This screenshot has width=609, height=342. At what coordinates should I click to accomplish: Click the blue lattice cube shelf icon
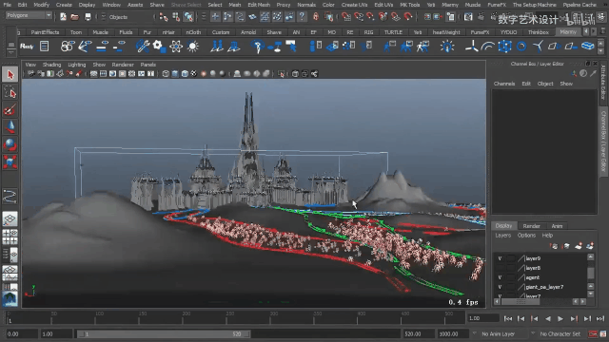[505, 47]
